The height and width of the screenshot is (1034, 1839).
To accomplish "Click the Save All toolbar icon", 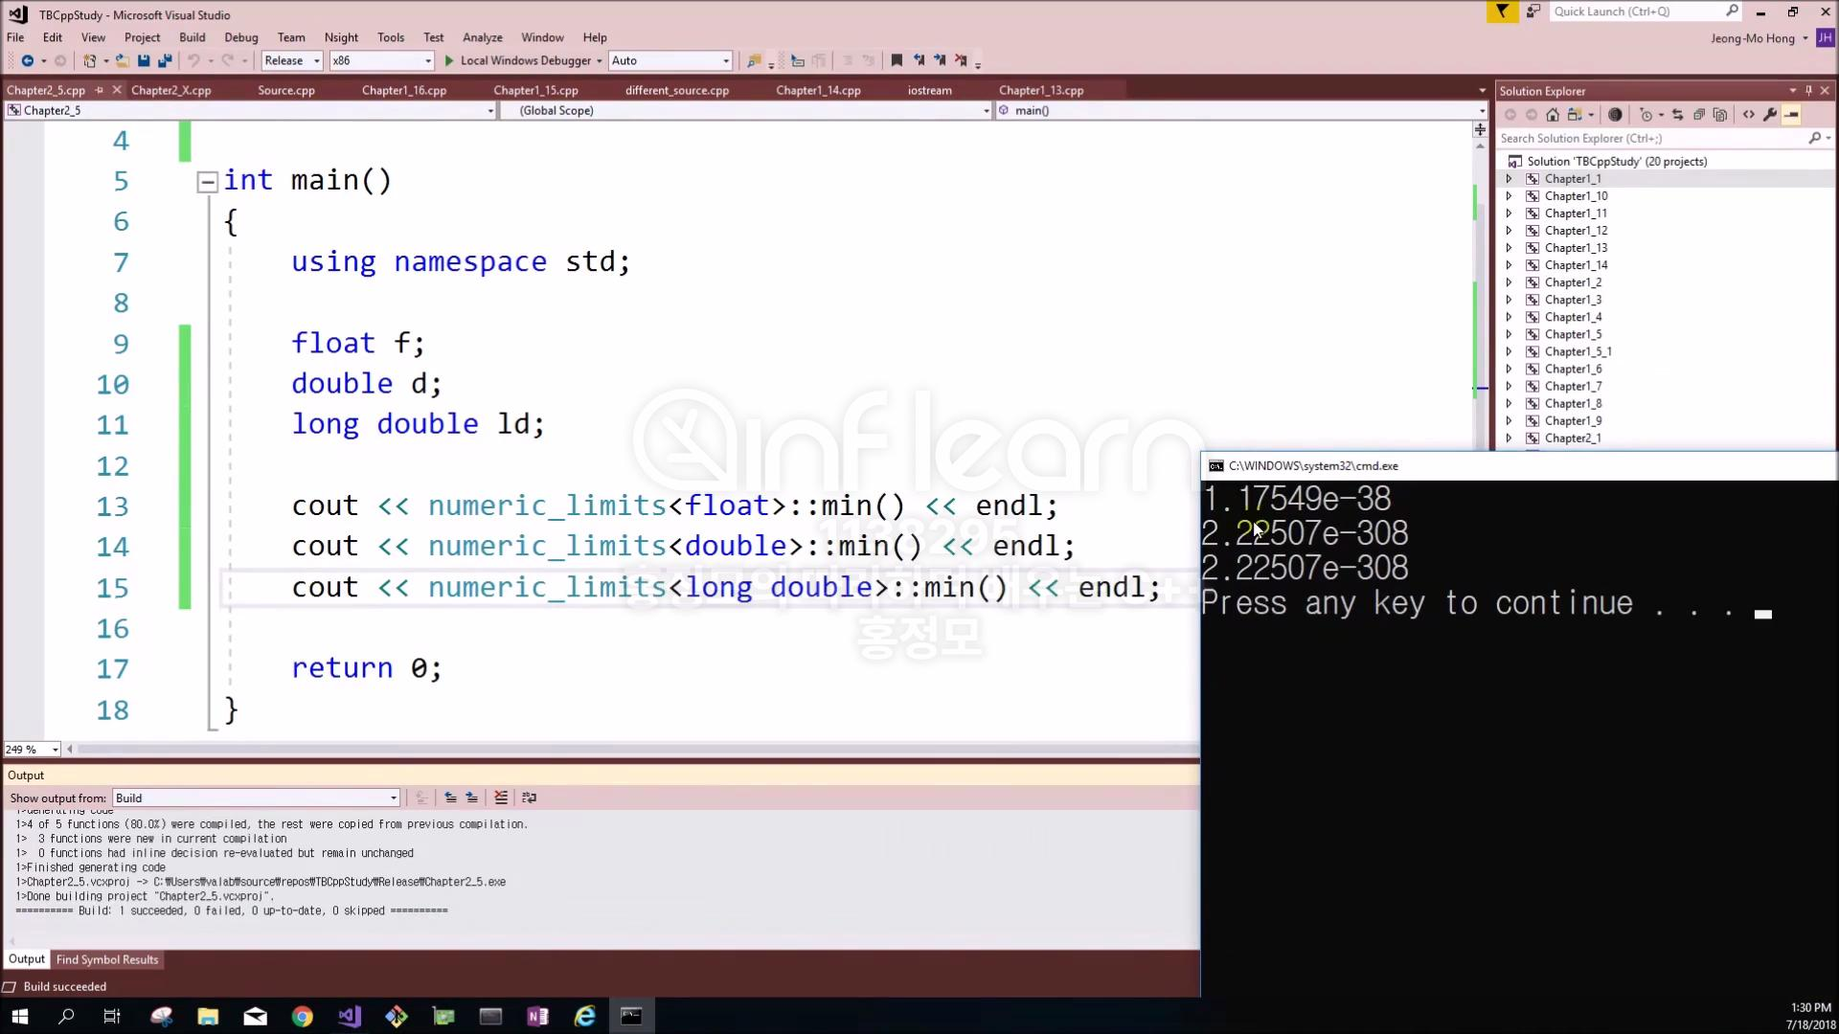I will tap(164, 60).
